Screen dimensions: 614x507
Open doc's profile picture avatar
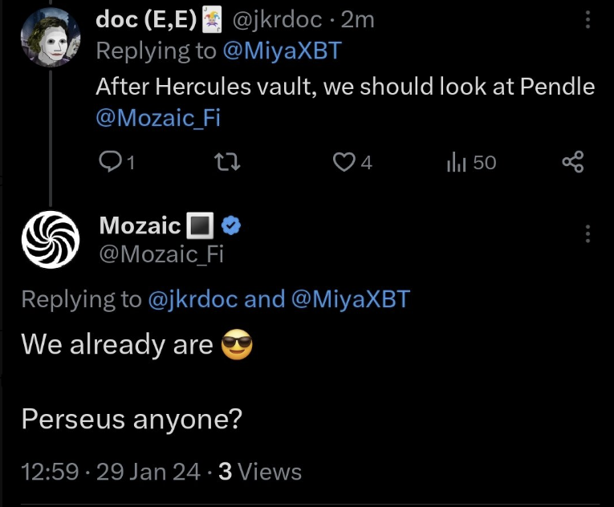(50, 40)
